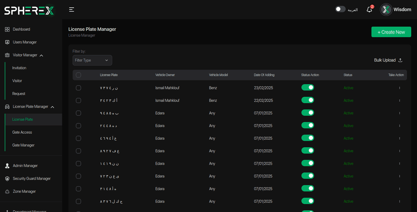This screenshot has height=212, width=417.
Task: Click the Bulk Upload text link
Action: 385,60
